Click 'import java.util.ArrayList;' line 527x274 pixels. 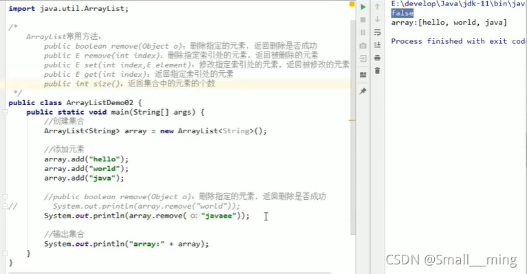coord(69,9)
